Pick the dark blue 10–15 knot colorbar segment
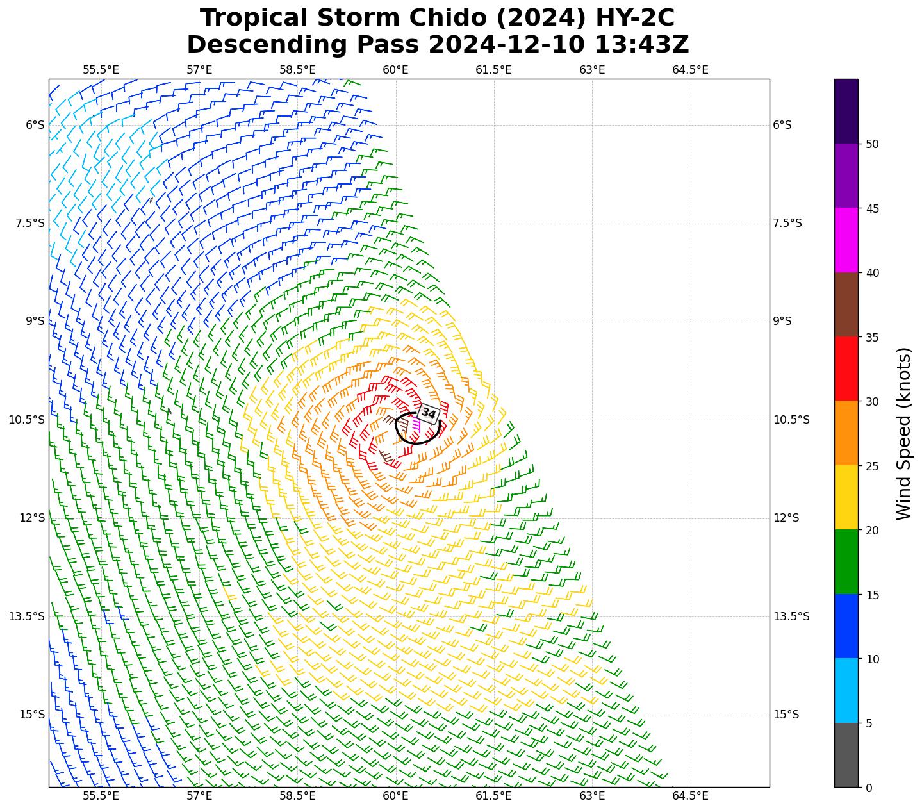Image resolution: width=922 pixels, height=810 pixels. [x=846, y=626]
